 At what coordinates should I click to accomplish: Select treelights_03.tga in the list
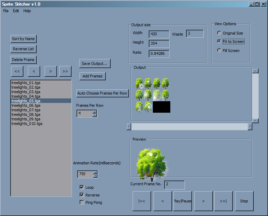[x=41, y=92]
